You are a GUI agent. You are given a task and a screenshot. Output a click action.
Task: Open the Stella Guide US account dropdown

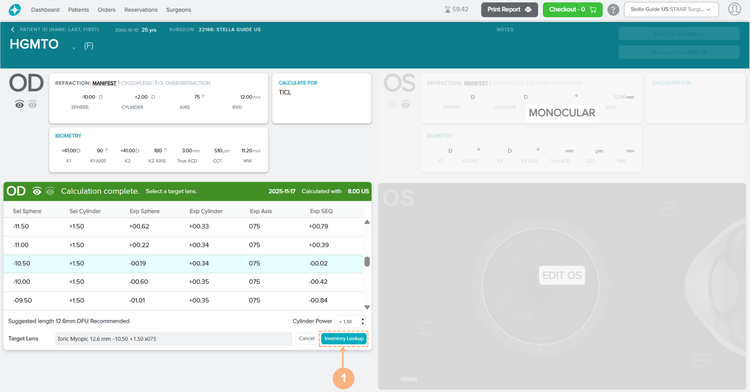(671, 10)
